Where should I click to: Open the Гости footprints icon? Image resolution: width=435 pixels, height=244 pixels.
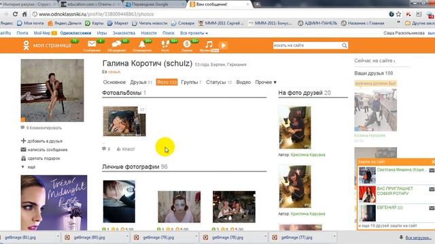click(165, 44)
